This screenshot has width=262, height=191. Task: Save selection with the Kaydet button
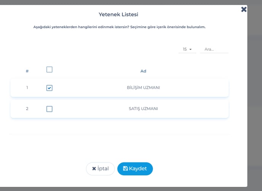click(x=135, y=169)
